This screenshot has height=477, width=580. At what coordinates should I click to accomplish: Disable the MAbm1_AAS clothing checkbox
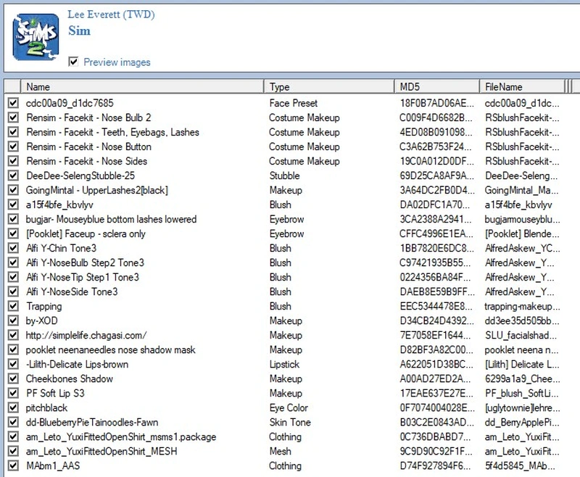[13, 465]
